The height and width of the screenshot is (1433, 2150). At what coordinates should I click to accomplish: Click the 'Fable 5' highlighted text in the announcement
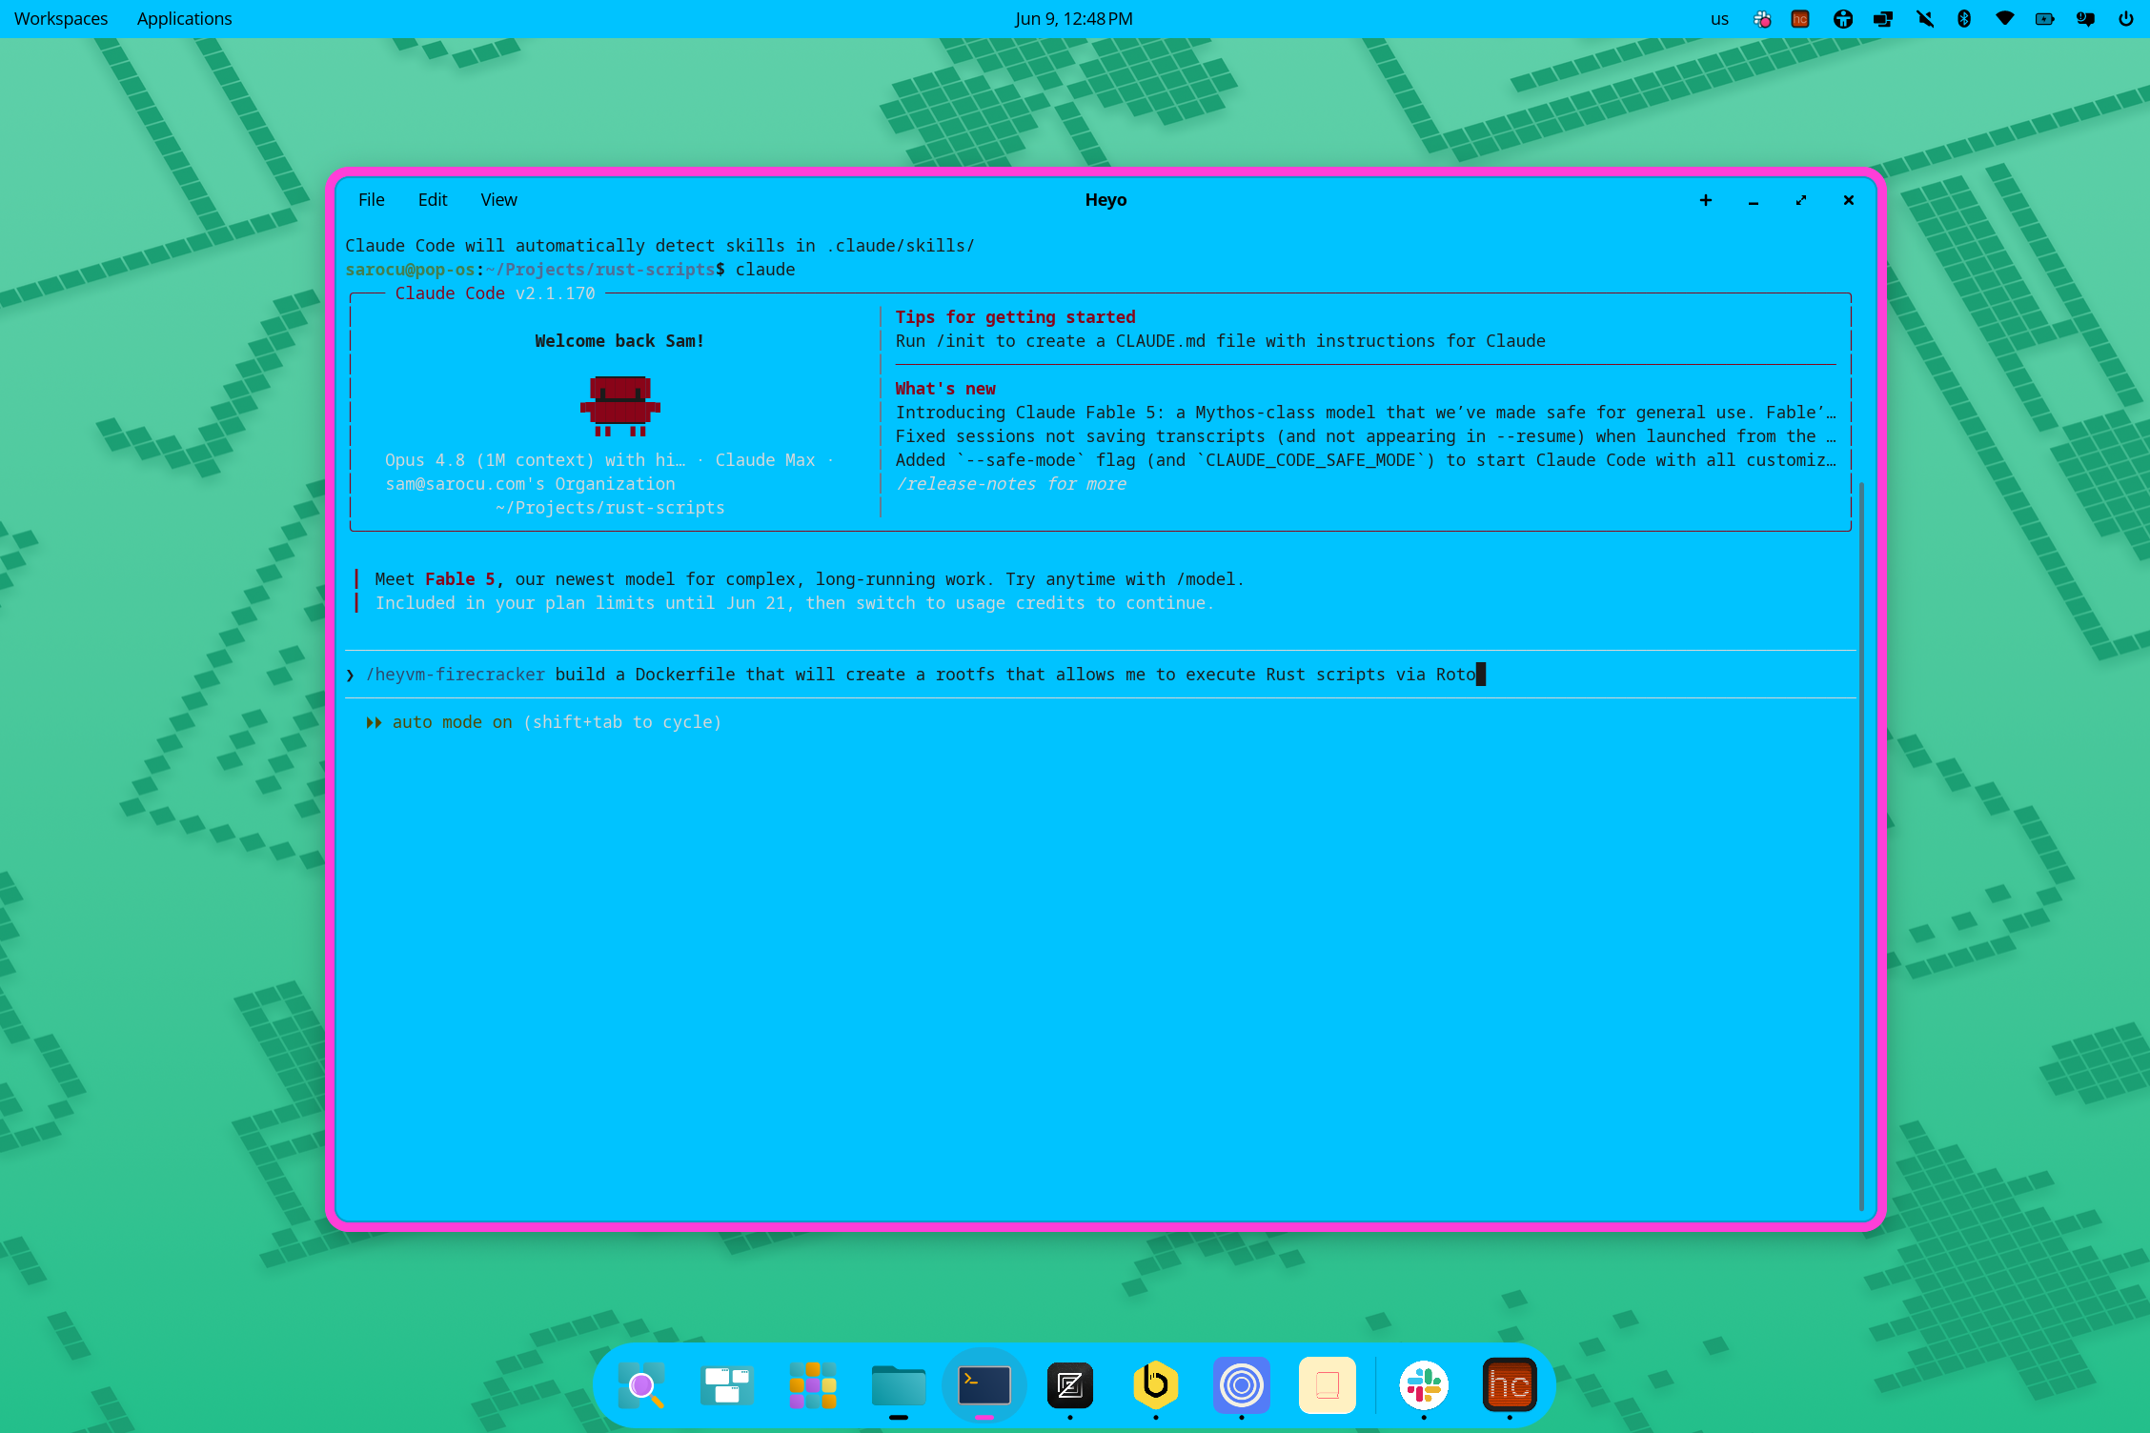click(460, 579)
